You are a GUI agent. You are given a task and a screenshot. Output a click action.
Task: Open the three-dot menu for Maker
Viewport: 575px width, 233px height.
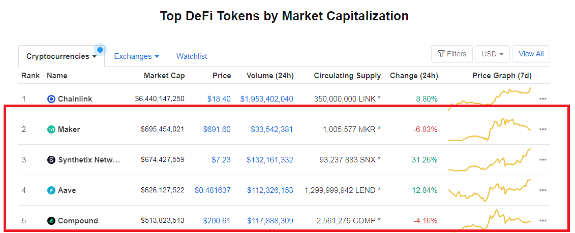543,129
